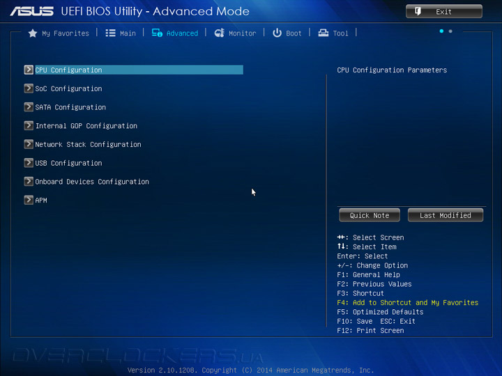Expand arrow next to Internal GOP Configuration
The height and width of the screenshot is (376, 502).
[29, 125]
